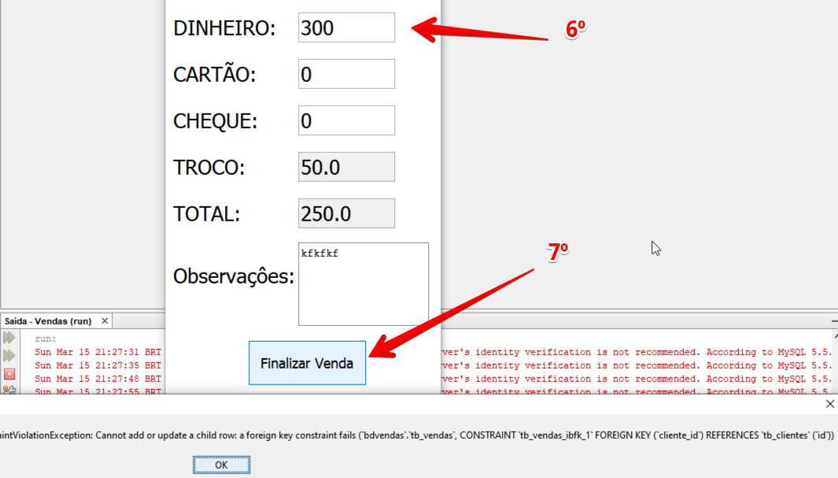The height and width of the screenshot is (478, 838).
Task: Click inside the Observações text area
Action: (364, 284)
